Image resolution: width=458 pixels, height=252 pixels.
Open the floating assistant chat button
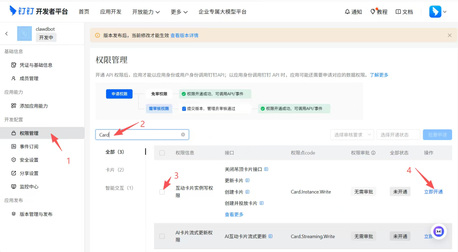coord(439,232)
